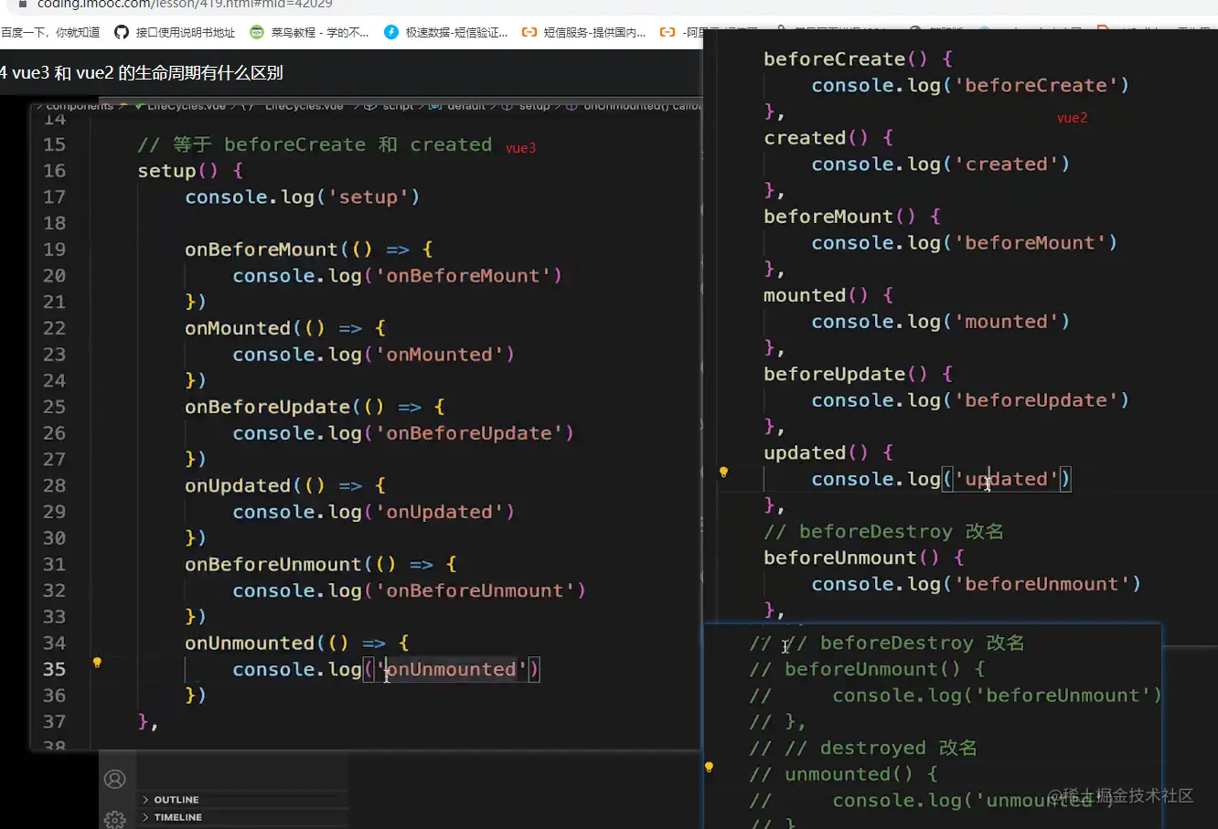Screen dimensions: 1218x829
Task: Open the 极速数据 lightning bookmark icon
Action: (391, 33)
